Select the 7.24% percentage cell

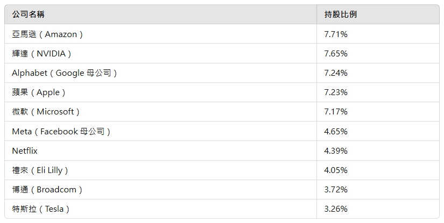(336, 73)
